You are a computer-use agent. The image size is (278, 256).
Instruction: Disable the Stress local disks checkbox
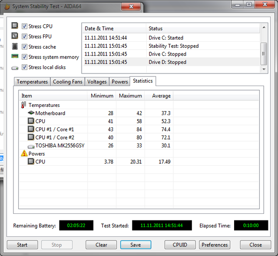click(25, 67)
